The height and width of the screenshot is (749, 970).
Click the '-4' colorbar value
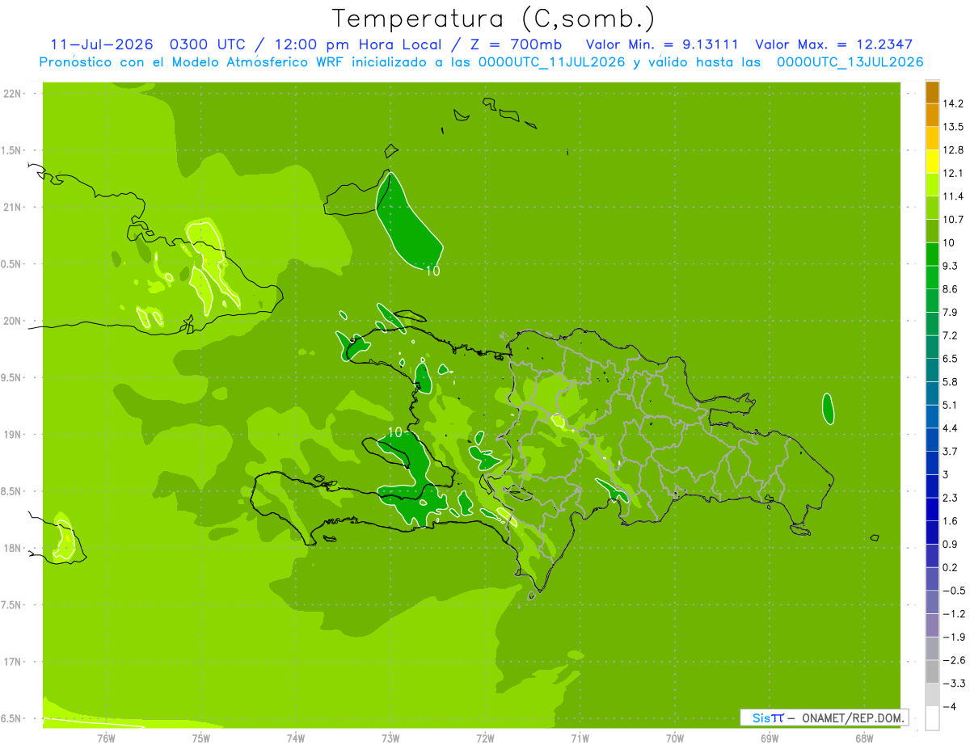coord(950,707)
